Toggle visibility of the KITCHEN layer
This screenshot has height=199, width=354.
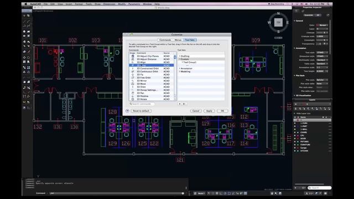[x=295, y=151]
